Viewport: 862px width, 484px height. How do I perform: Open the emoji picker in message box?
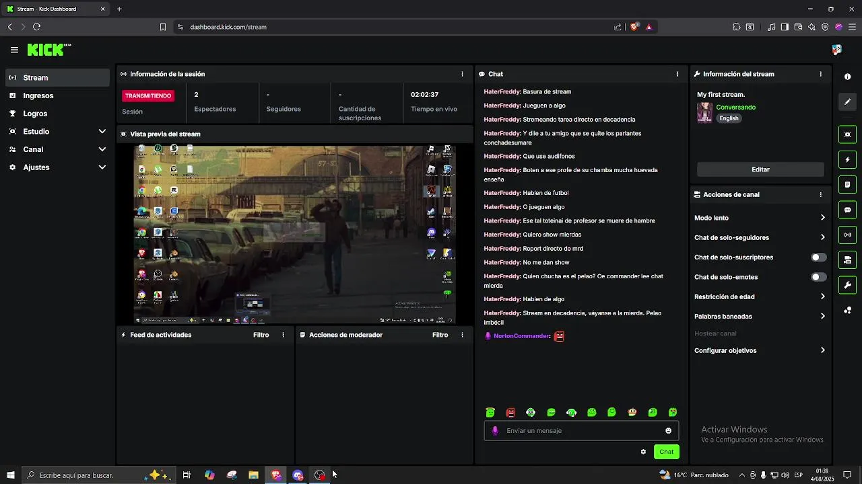[668, 431]
